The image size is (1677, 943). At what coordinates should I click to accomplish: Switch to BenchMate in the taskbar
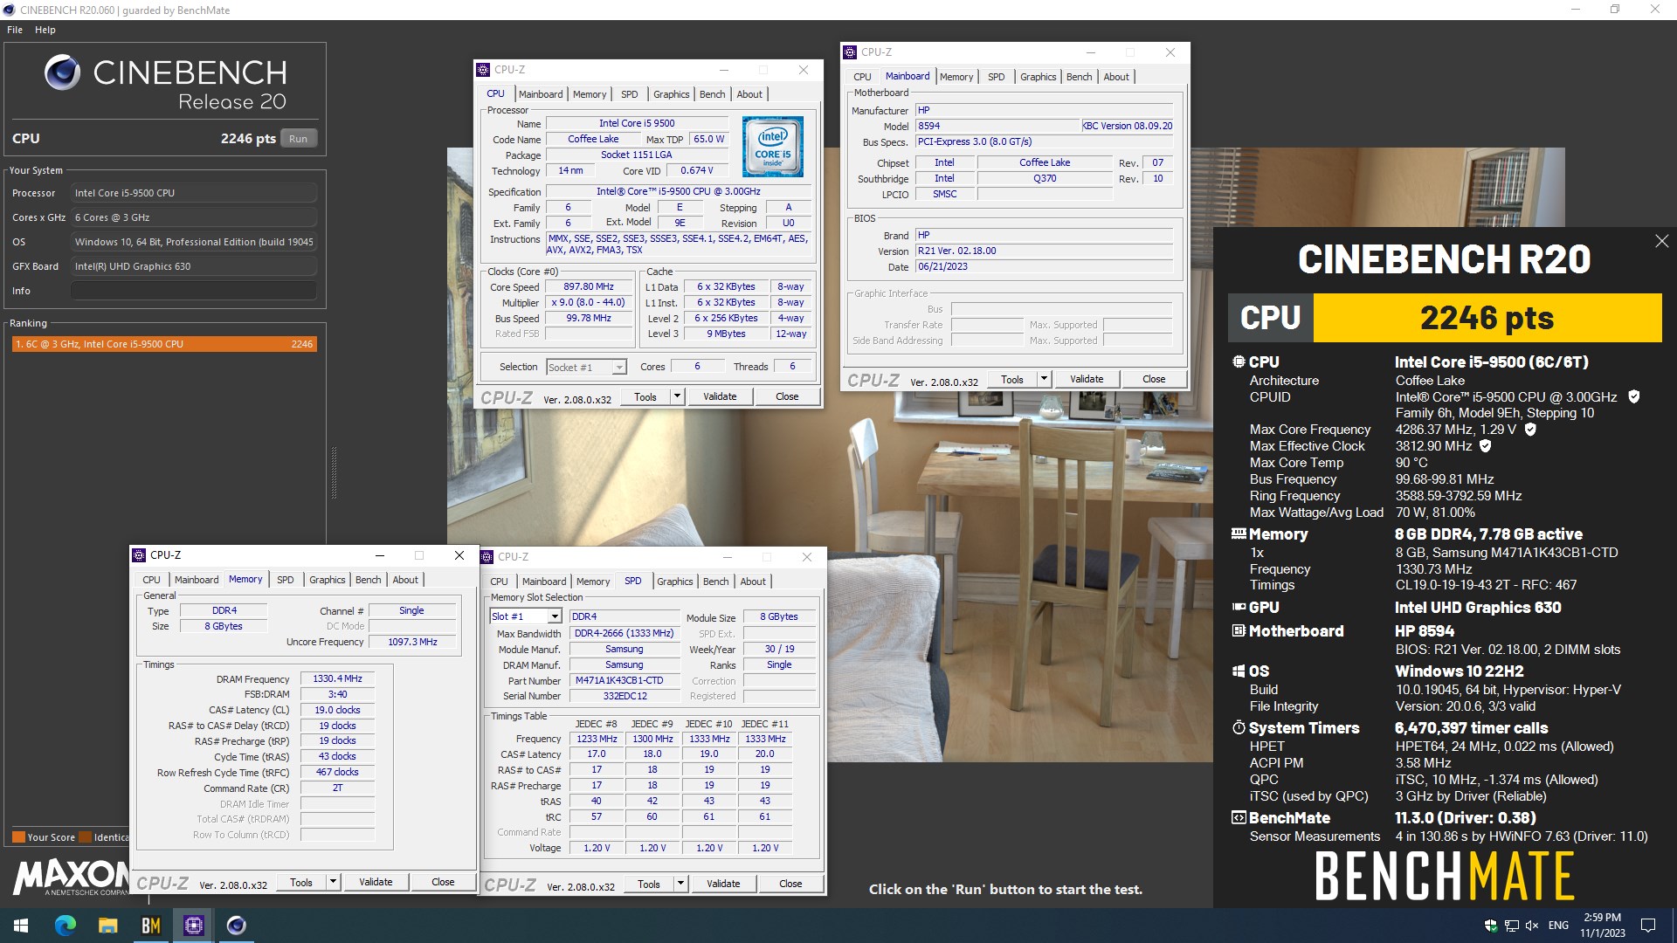(x=150, y=926)
